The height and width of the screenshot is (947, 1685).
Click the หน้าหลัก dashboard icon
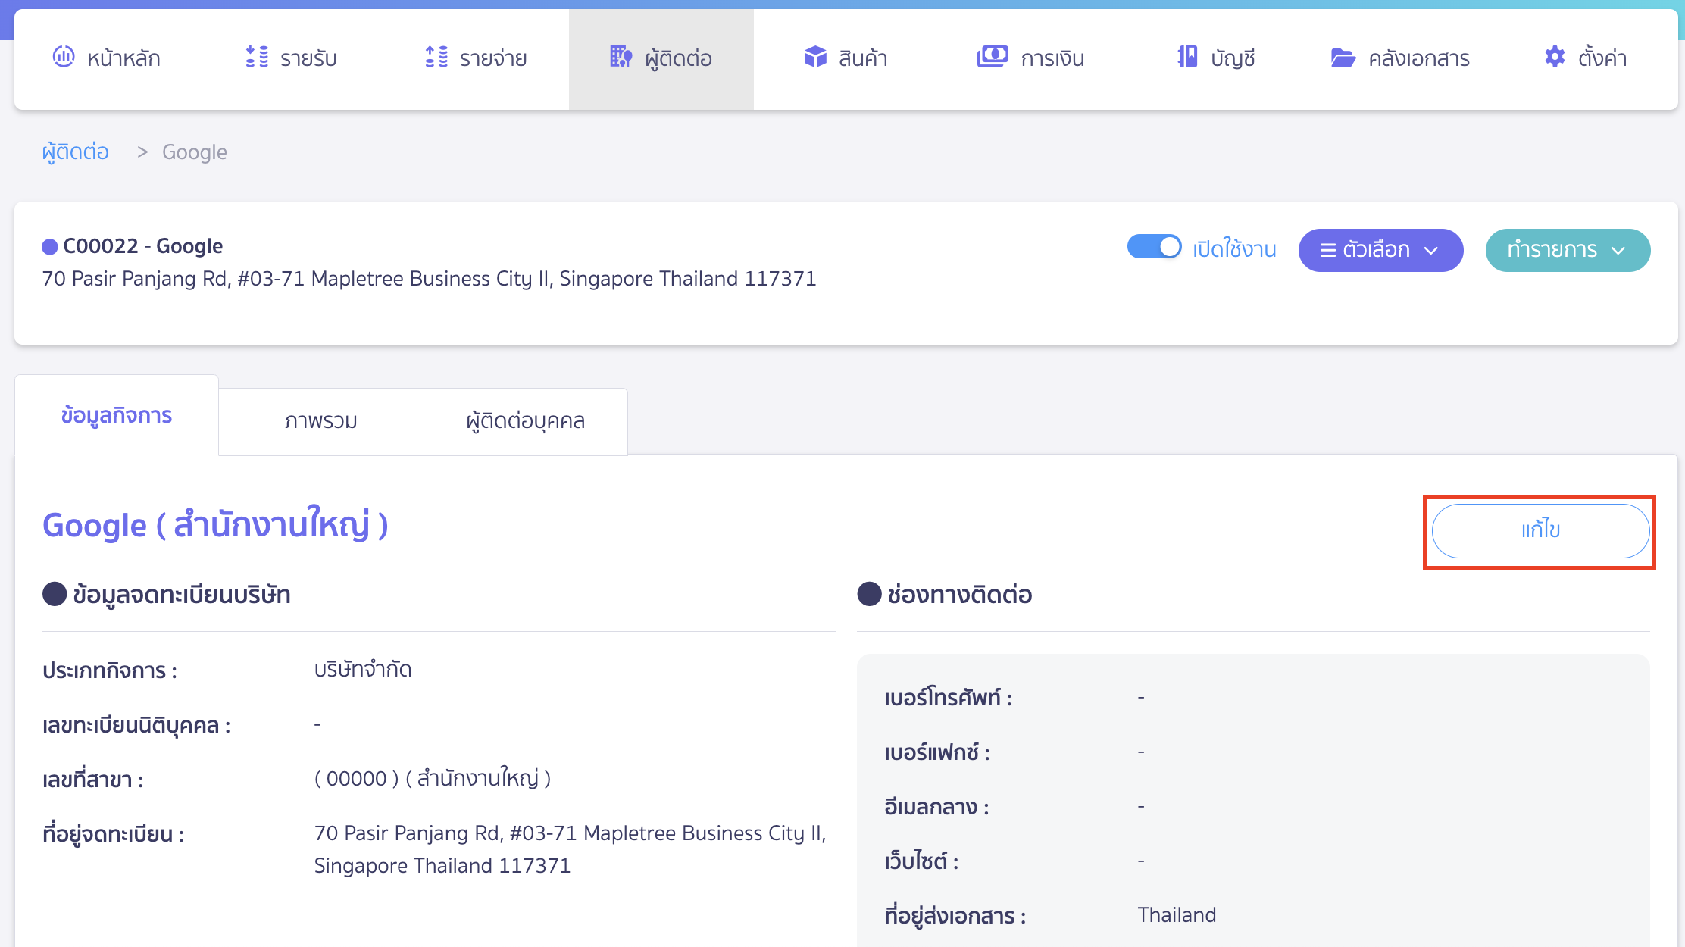pos(64,57)
